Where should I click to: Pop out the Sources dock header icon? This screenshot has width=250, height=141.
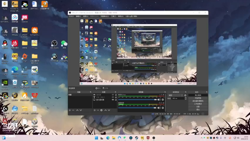pos(116,92)
